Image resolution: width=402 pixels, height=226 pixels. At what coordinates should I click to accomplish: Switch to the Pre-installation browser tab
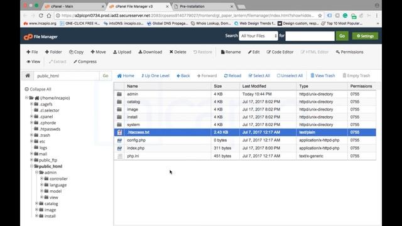(x=204, y=6)
